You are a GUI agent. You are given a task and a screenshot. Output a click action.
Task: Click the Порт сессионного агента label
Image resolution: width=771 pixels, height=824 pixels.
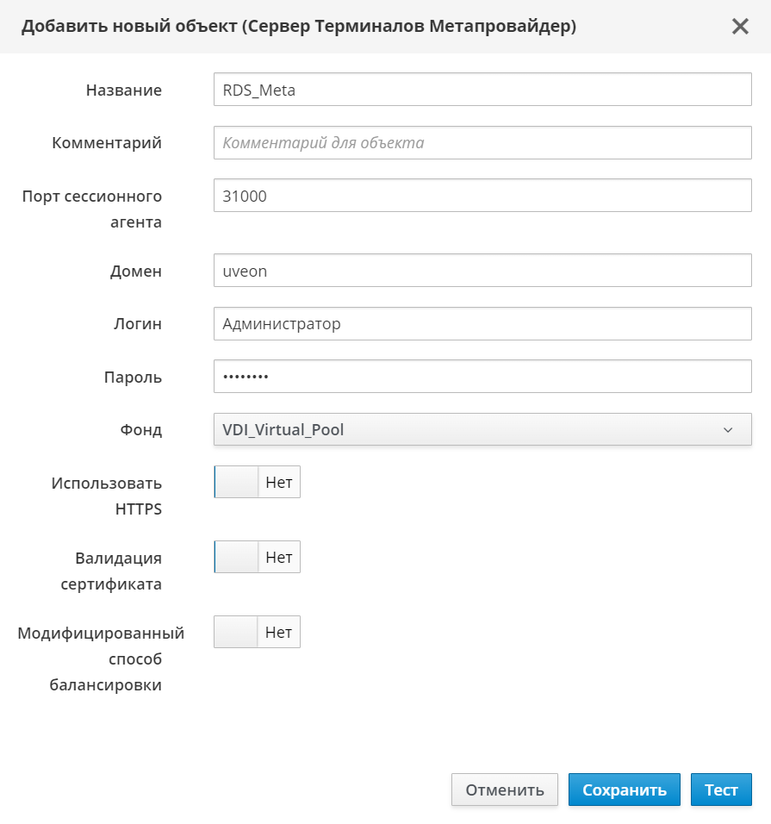click(x=92, y=209)
